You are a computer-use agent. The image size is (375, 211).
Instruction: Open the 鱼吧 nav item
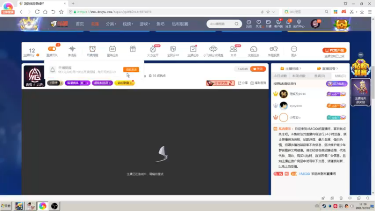pos(160,24)
